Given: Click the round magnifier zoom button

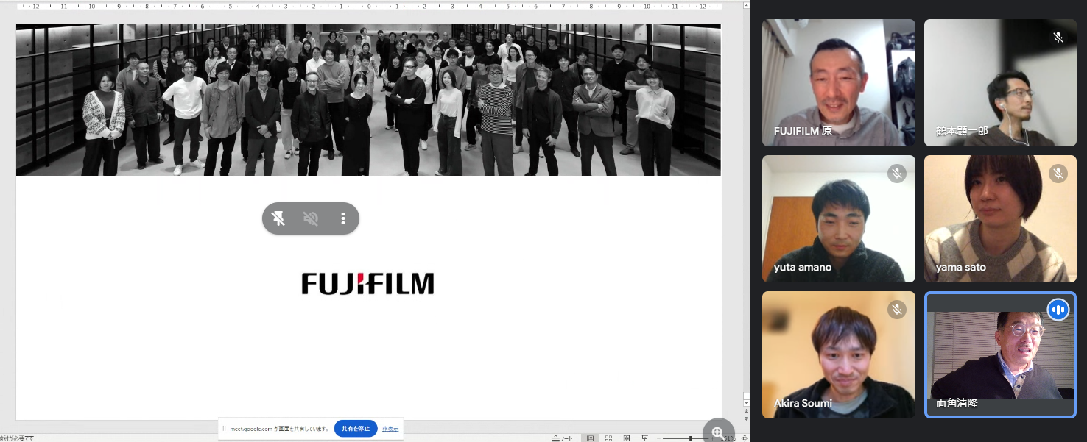Looking at the screenshot, I should (x=718, y=432).
